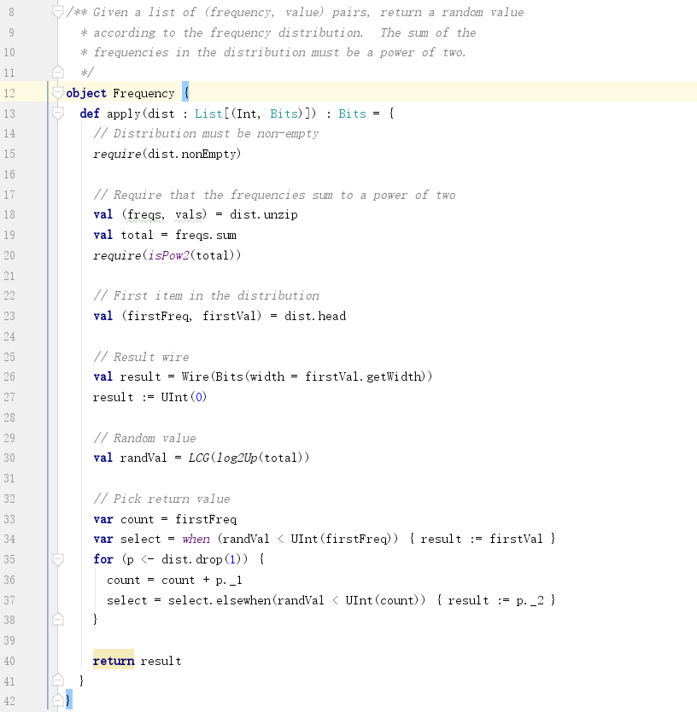
Task: Click the 'LCG' function call on line 30
Action: pyautogui.click(x=198, y=458)
